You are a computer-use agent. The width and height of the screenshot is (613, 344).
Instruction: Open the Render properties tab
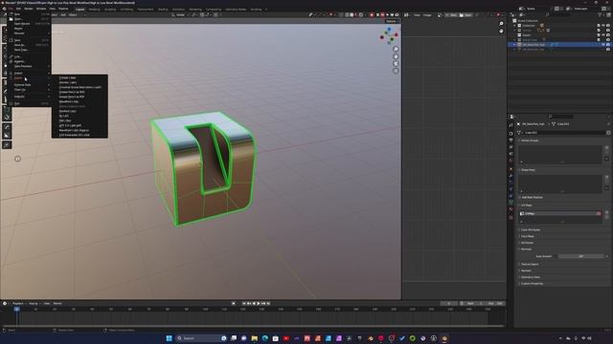511,134
